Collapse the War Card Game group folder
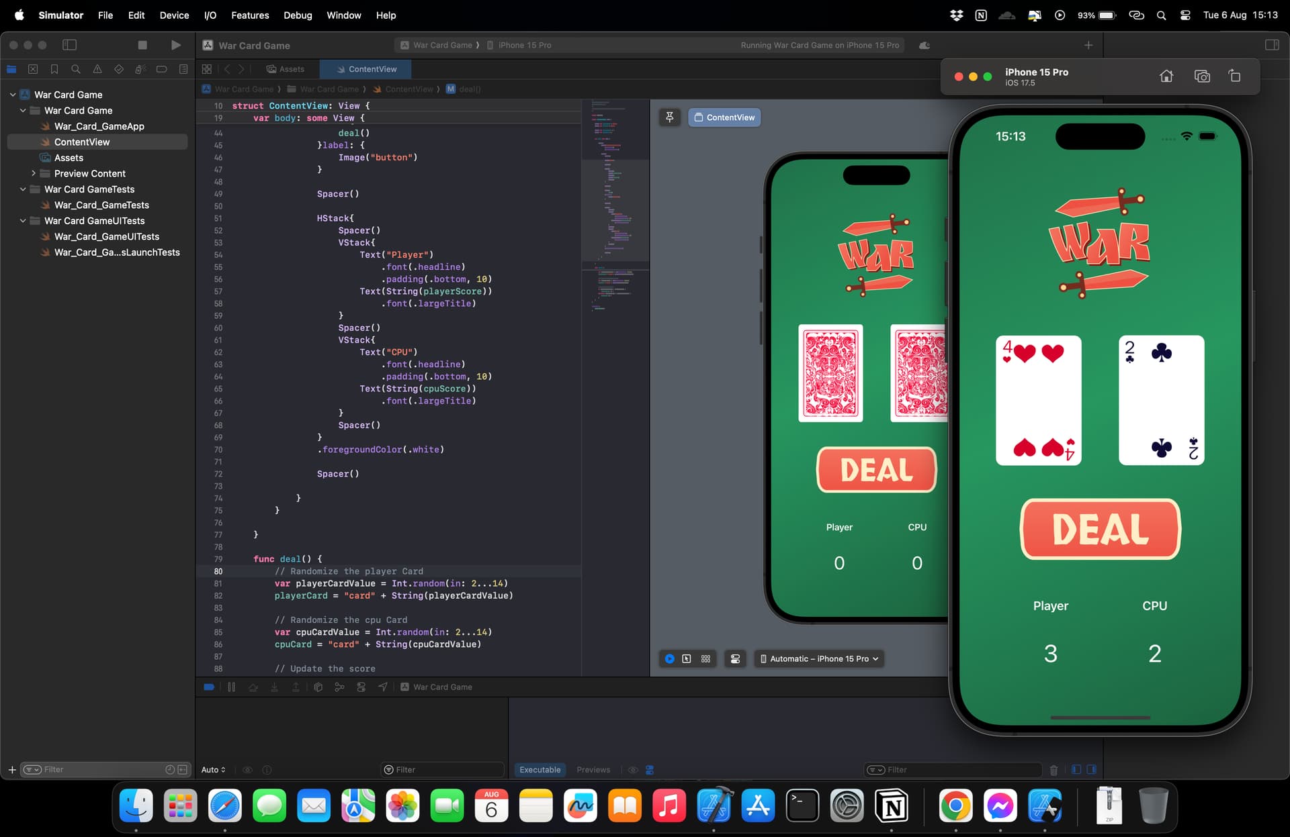 point(23,110)
